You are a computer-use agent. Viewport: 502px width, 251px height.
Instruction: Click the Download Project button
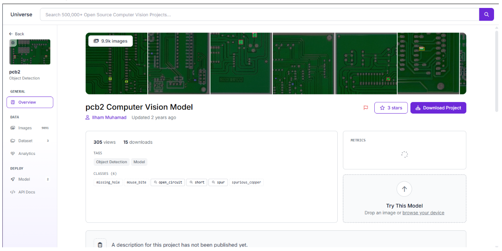pos(438,108)
